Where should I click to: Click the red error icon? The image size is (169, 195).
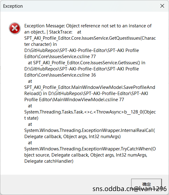click(15, 28)
